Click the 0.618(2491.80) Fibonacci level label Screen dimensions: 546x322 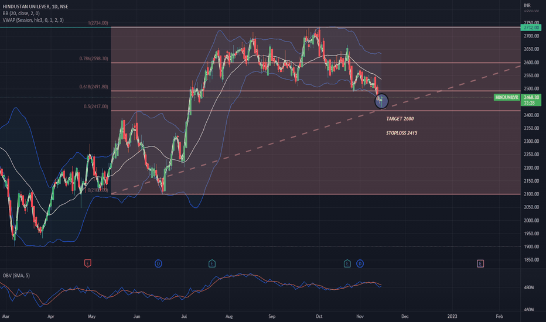(x=94, y=87)
